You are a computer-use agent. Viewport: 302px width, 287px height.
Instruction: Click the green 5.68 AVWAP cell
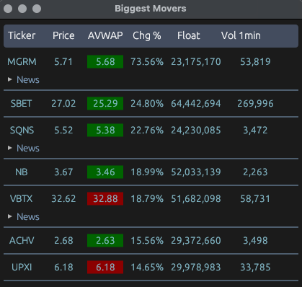click(x=105, y=62)
